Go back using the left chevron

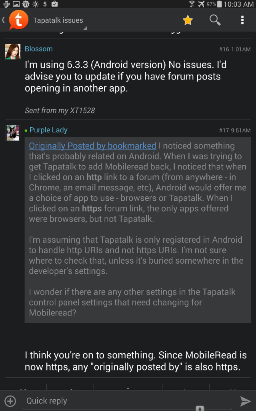coord(3,20)
